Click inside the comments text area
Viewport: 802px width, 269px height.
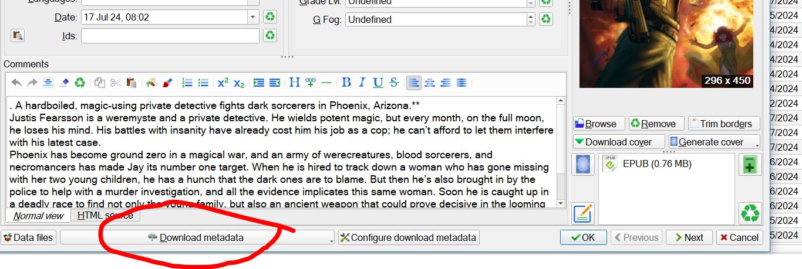click(x=281, y=152)
